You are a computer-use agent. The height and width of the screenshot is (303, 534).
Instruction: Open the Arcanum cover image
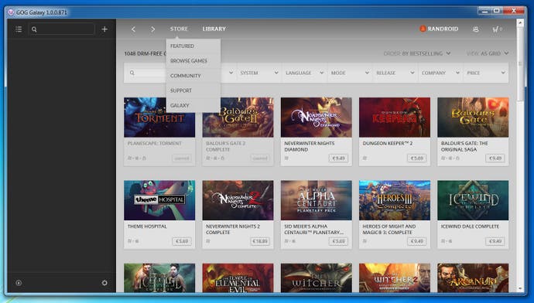click(x=473, y=277)
